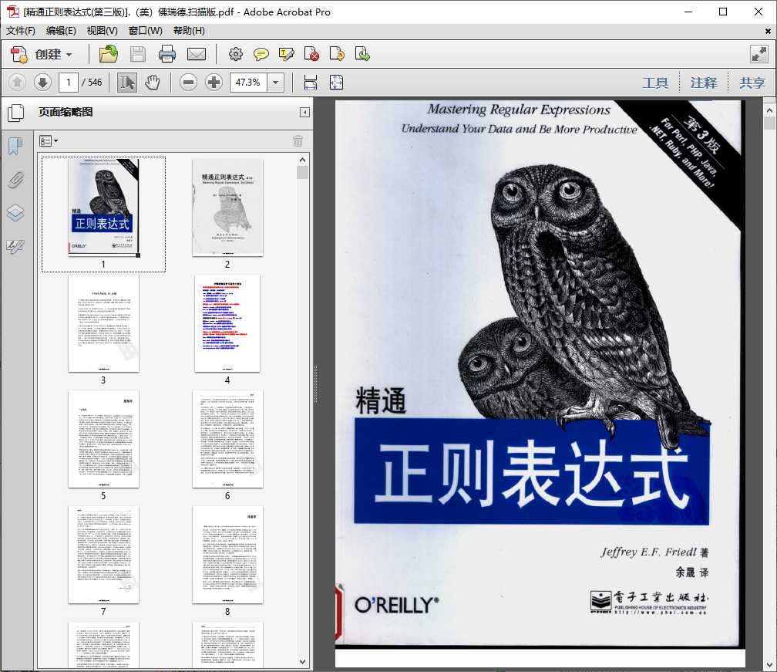The height and width of the screenshot is (672, 777).
Task: Click the fit width scrolling icon
Action: point(310,83)
